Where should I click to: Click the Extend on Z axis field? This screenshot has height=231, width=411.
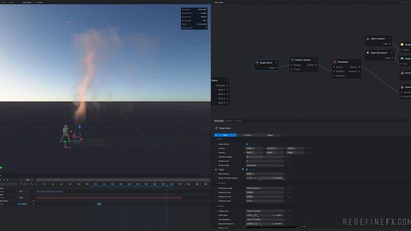pos(265,201)
